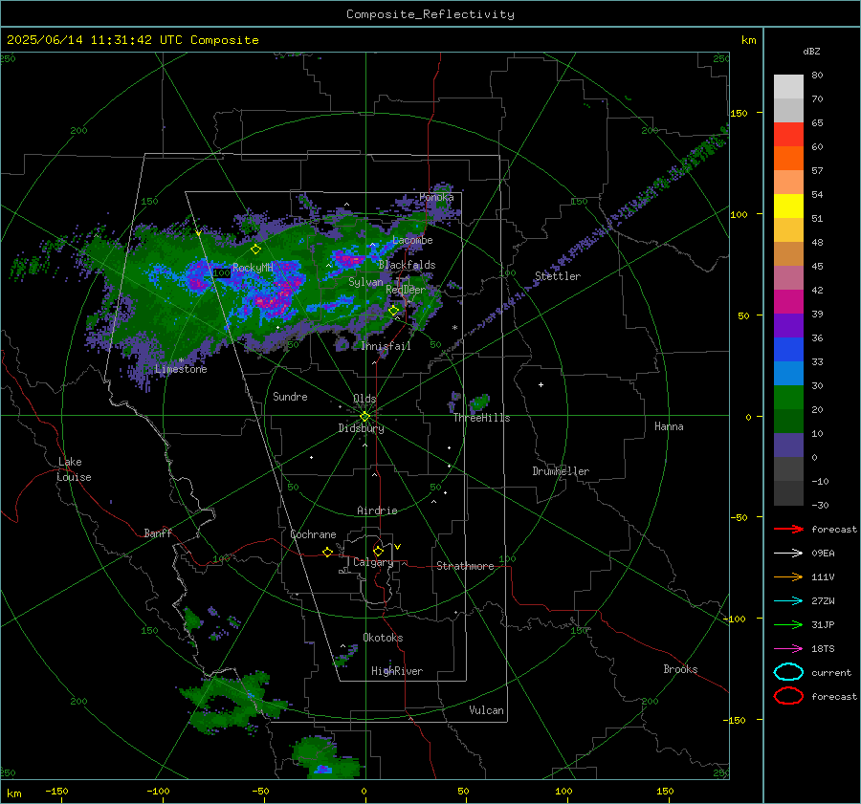
Task: Click the cyan 27ZW arrow in legend
Action: [788, 601]
